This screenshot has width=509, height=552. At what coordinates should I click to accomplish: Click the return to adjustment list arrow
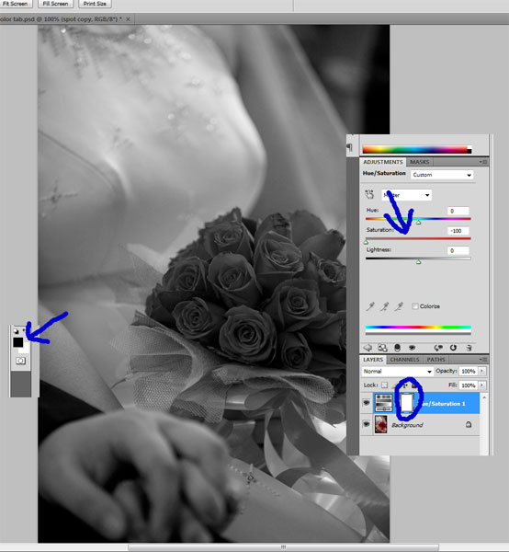tap(368, 348)
